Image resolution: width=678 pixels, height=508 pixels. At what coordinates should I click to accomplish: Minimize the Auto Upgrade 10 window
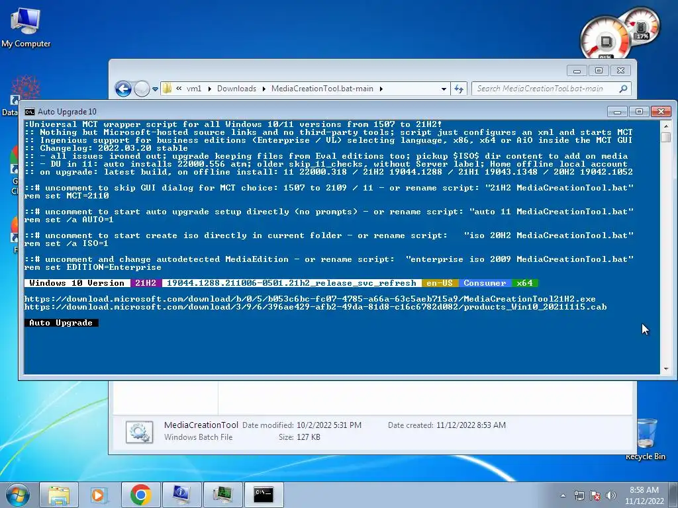pyautogui.click(x=618, y=112)
